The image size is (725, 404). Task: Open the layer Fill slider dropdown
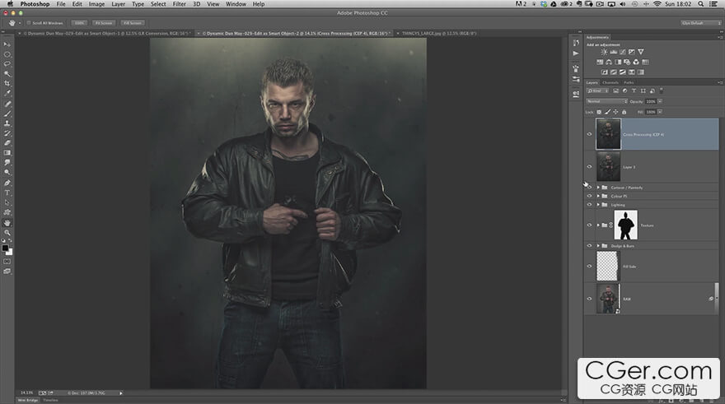(660, 112)
